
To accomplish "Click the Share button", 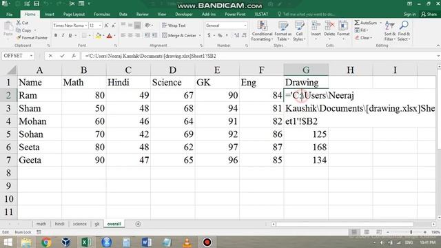I will pyautogui.click(x=429, y=14).
